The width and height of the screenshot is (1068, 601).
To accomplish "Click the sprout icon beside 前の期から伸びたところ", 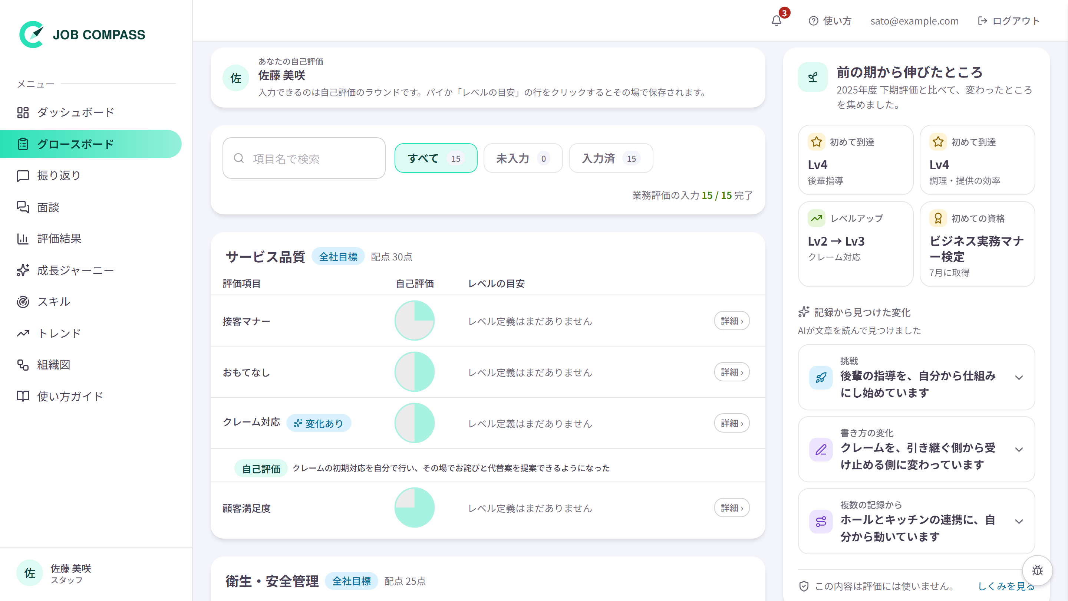I will 812,77.
